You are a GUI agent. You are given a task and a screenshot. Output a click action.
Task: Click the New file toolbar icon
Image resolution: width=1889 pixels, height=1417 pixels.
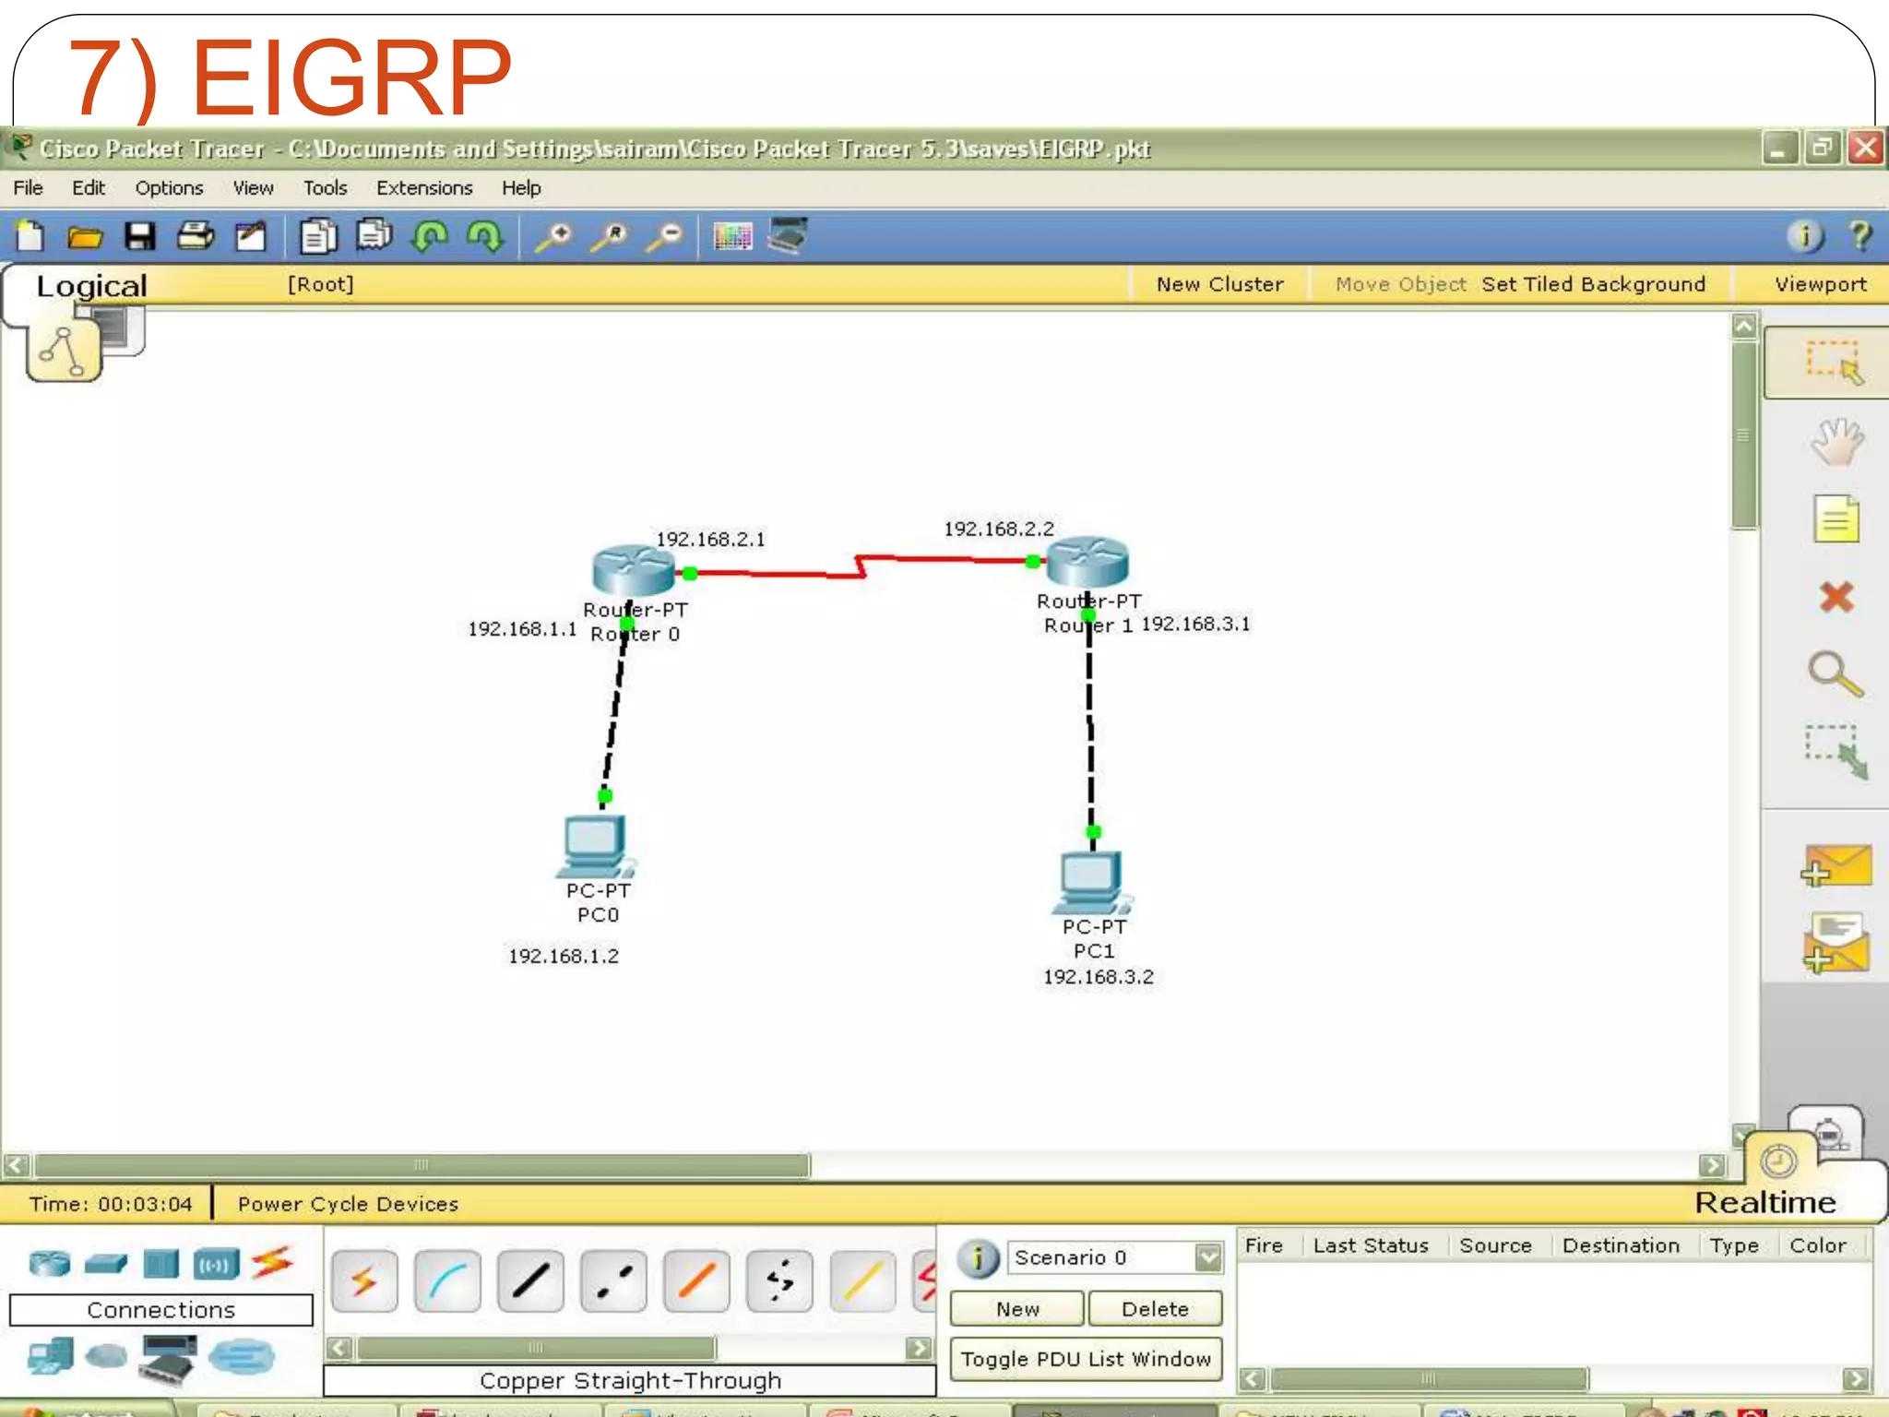(x=30, y=237)
